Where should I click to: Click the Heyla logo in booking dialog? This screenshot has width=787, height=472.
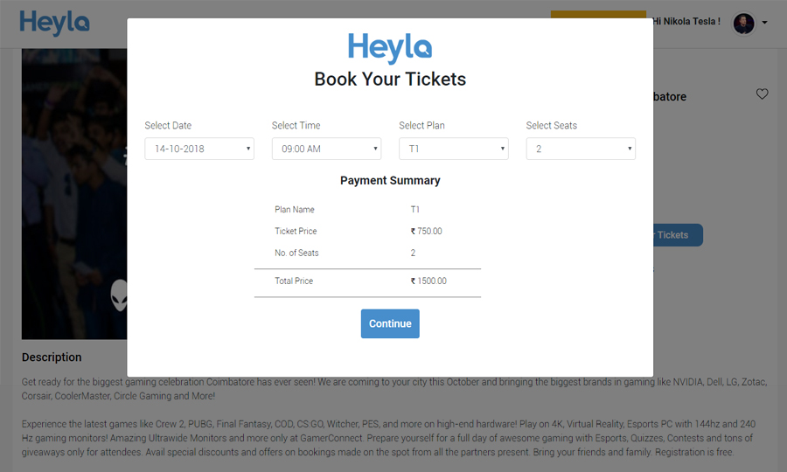tap(390, 48)
